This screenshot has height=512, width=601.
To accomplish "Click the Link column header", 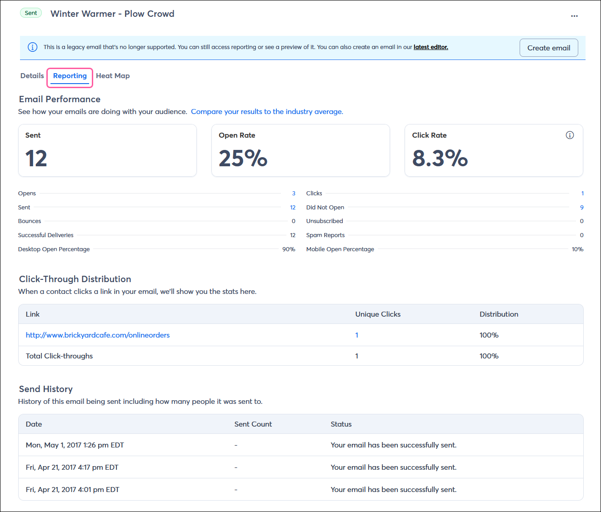I will point(33,314).
